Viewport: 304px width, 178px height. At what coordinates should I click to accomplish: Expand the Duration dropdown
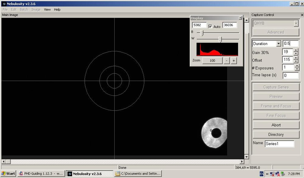click(x=278, y=44)
